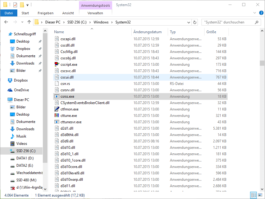Image resolution: width=265 pixels, height=199 pixels.
Task: Open DATA1 (D:) drive
Action: (25, 158)
